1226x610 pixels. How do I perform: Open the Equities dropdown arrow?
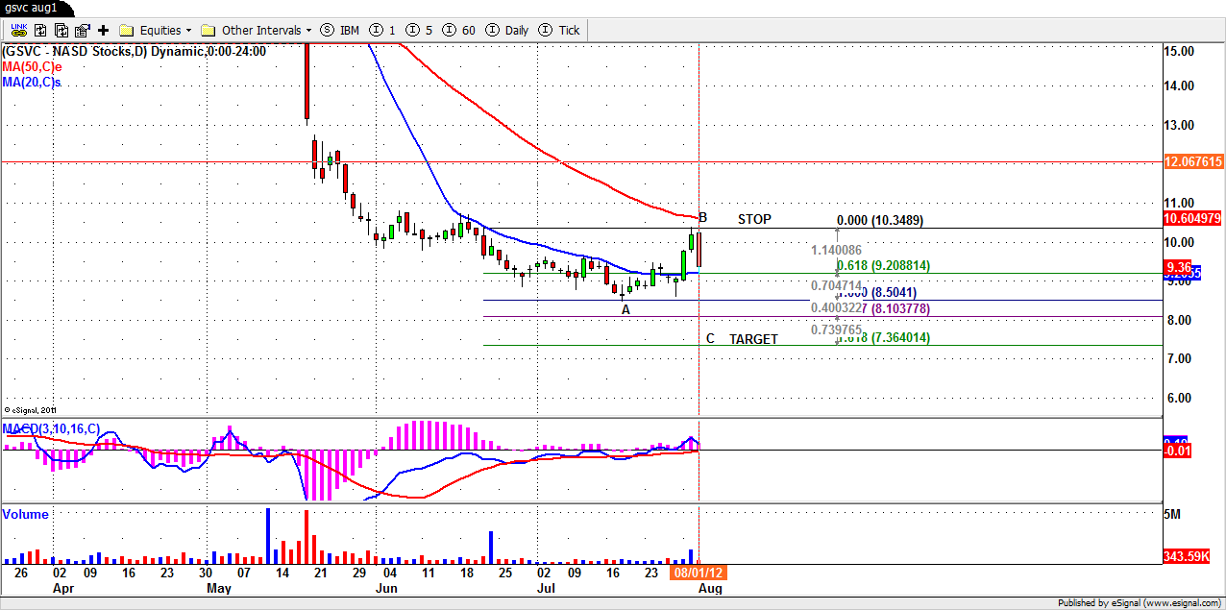pyautogui.click(x=188, y=31)
